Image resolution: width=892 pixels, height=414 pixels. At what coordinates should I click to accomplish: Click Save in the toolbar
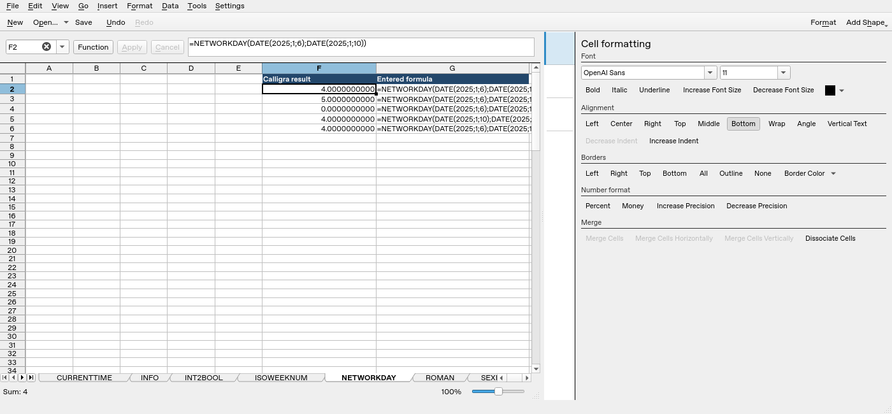tap(83, 22)
